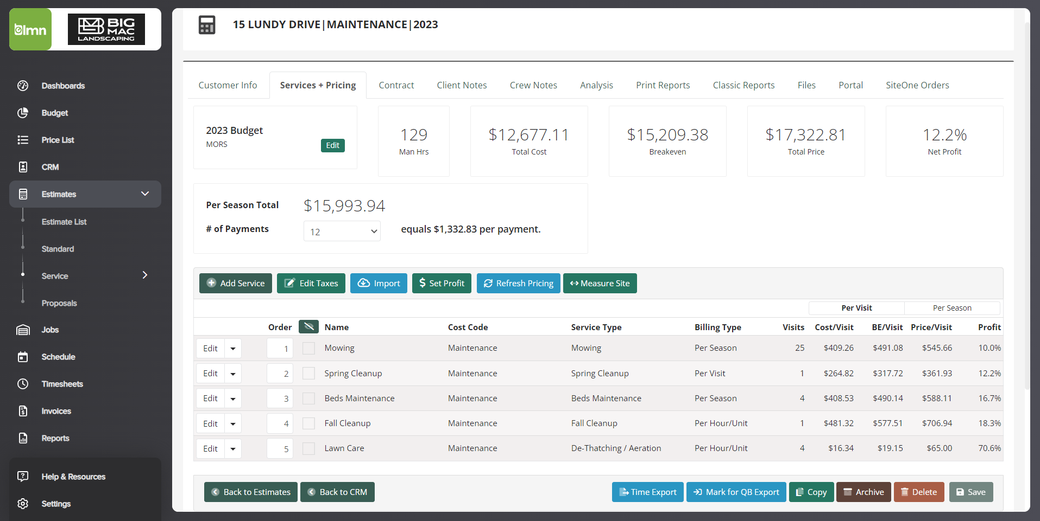Open the number of payments dropdown
1040x521 pixels.
pos(342,231)
